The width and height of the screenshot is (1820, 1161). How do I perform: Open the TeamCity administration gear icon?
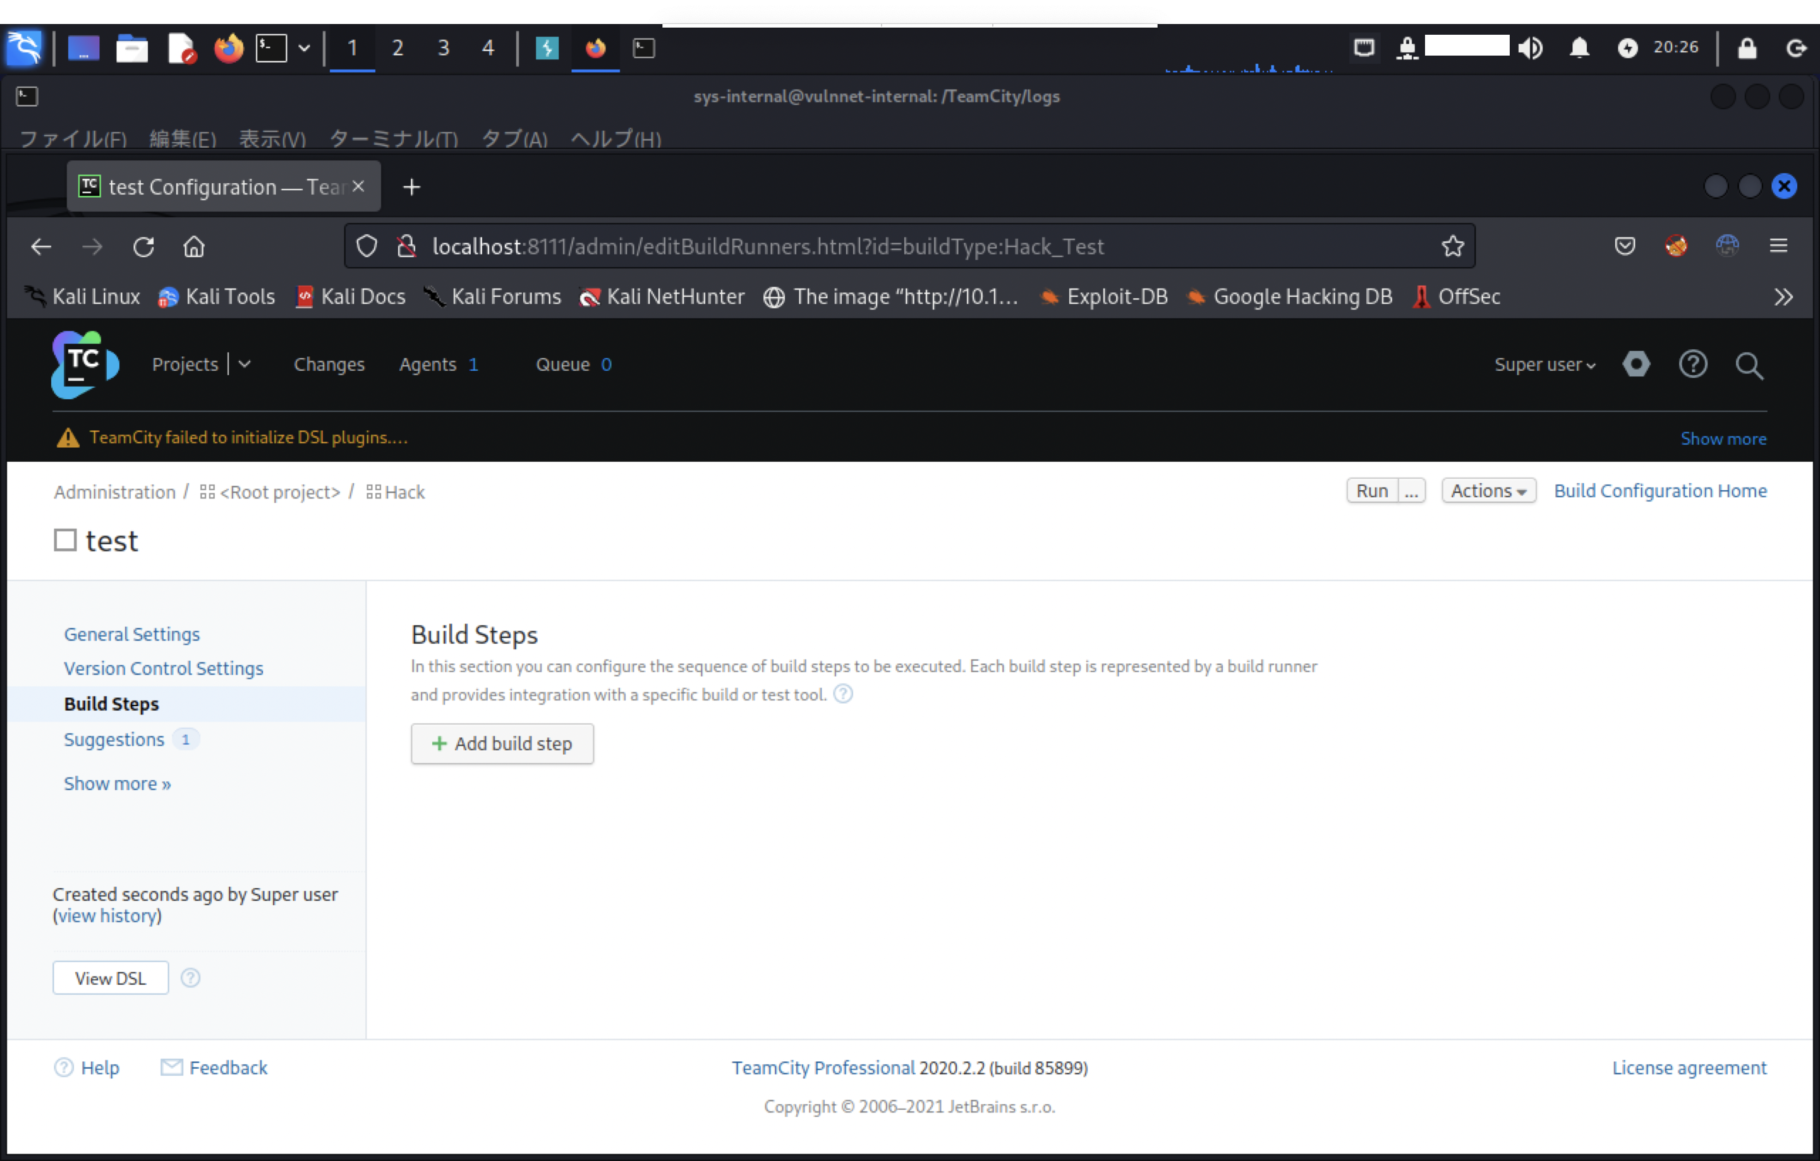tap(1635, 364)
